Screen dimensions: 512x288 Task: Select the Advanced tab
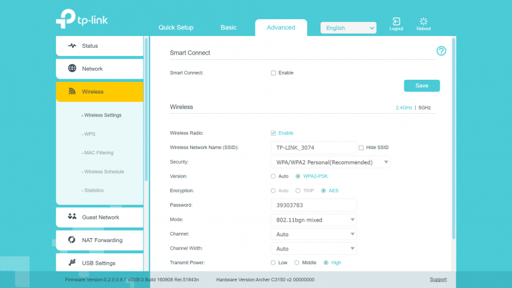pos(281,27)
